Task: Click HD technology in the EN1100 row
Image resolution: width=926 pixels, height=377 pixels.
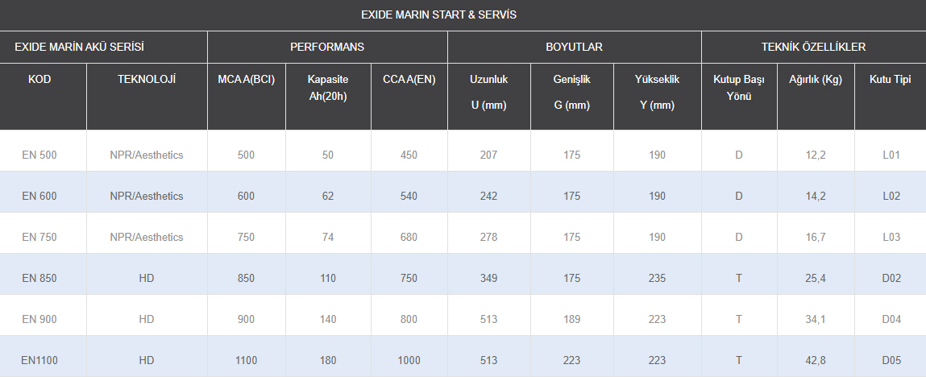Action: (147, 360)
